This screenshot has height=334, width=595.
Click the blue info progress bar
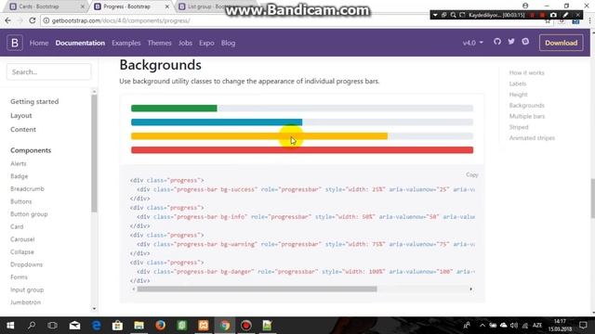pos(217,122)
